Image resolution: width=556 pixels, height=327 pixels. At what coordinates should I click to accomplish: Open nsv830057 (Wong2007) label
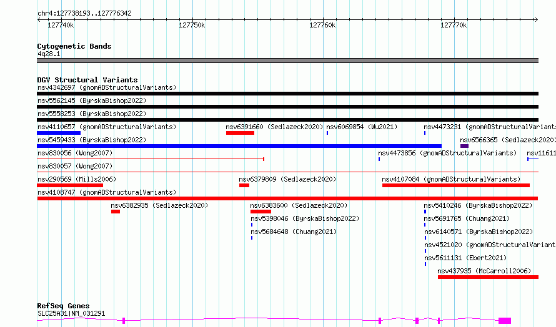(75, 166)
